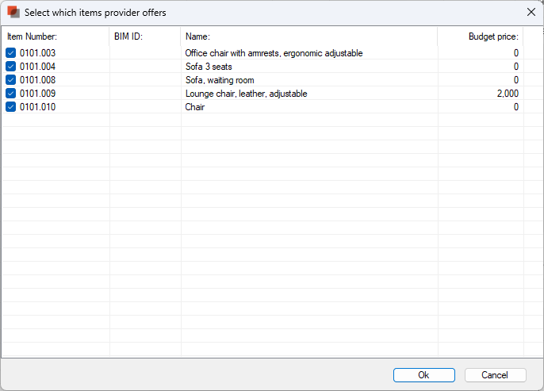Select the Office chair with armrests row

click(x=274, y=53)
